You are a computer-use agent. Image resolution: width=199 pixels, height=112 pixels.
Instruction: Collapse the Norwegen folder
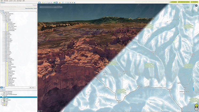pos(3,61)
